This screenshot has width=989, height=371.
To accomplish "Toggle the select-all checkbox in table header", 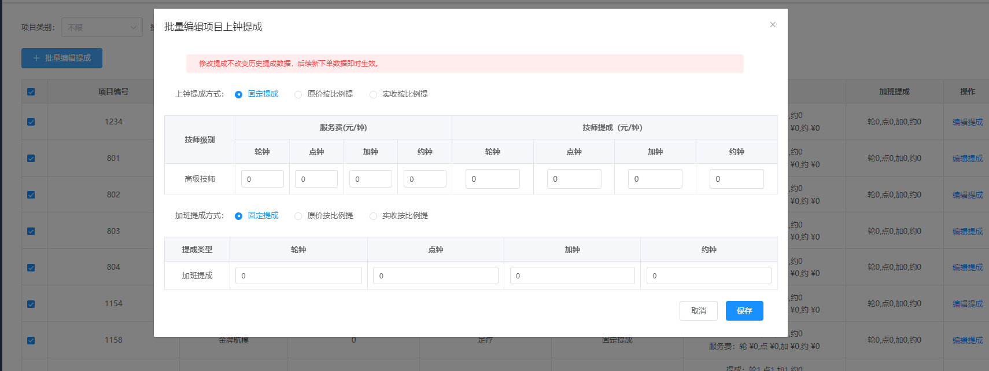I will click(31, 91).
